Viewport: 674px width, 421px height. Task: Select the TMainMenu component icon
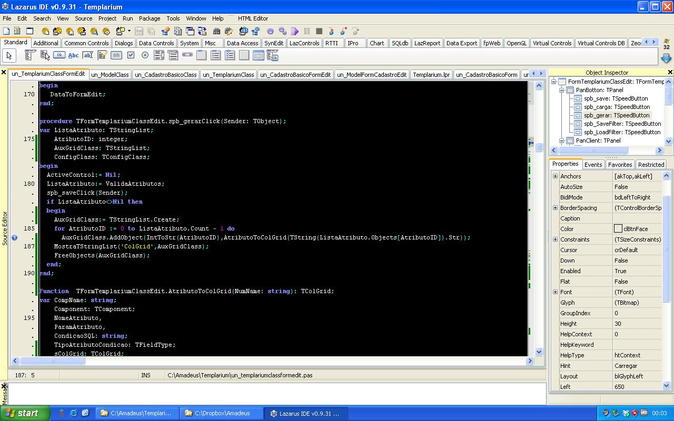point(31,55)
